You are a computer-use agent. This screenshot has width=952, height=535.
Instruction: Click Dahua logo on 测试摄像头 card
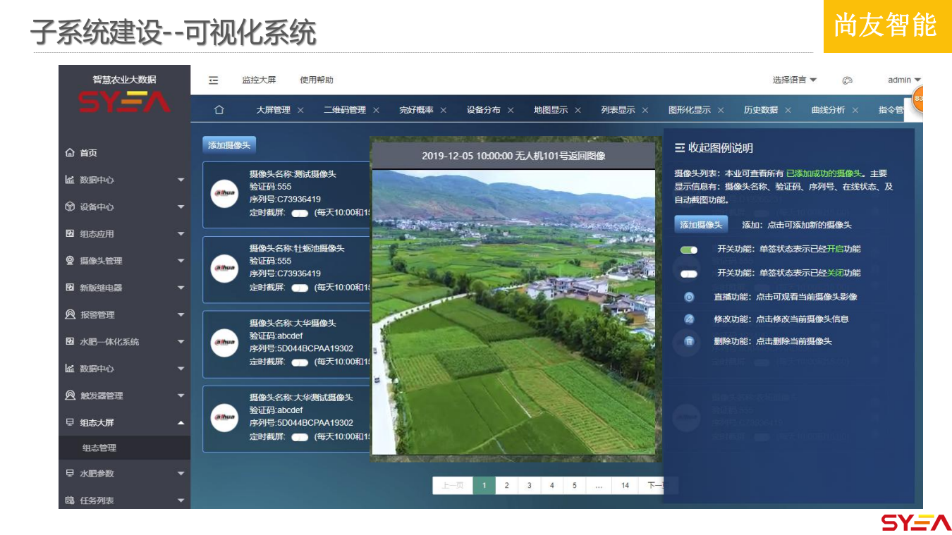(224, 193)
